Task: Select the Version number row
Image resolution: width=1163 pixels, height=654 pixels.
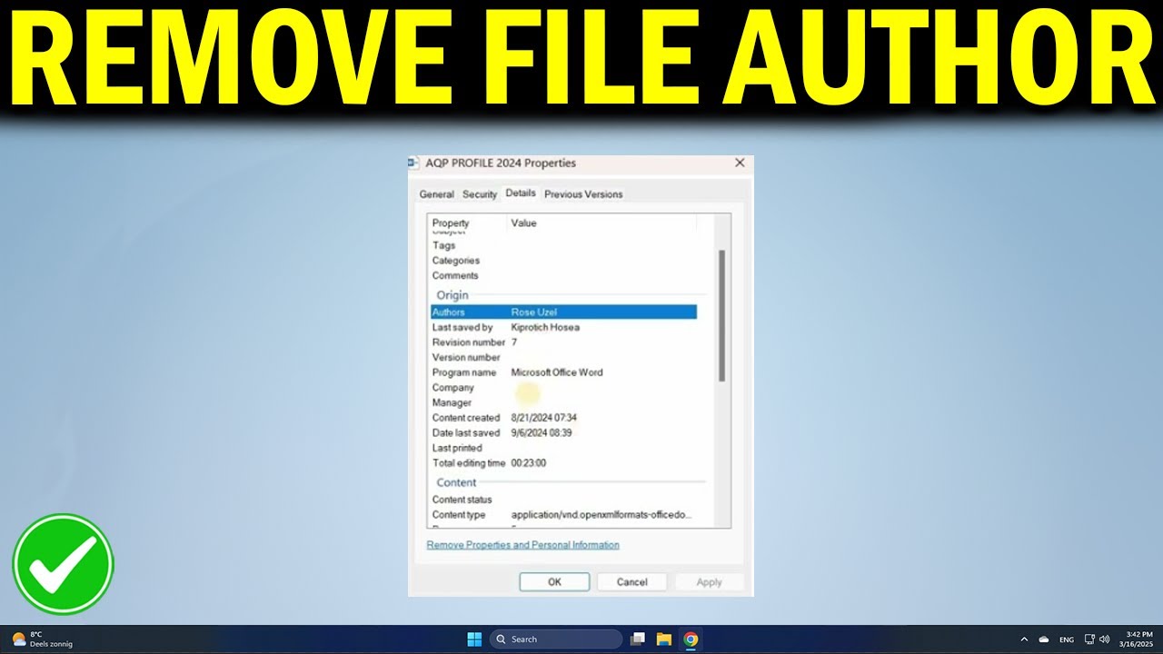Action: click(x=563, y=358)
